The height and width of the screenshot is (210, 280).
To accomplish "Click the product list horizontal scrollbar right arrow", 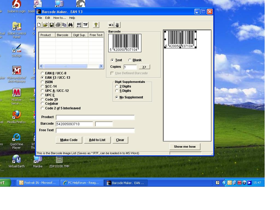I will (101, 66).
